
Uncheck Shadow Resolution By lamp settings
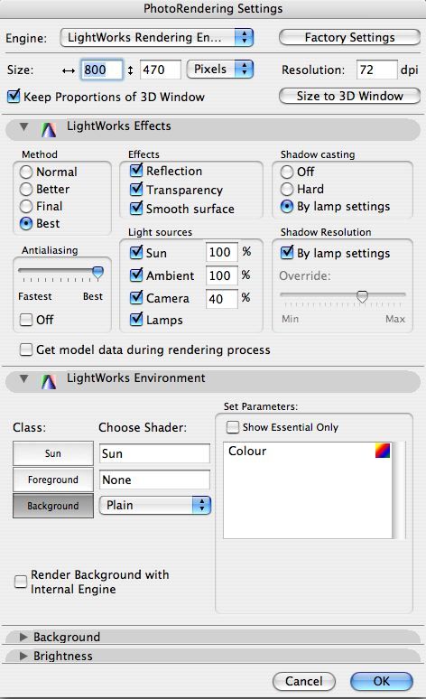[287, 252]
